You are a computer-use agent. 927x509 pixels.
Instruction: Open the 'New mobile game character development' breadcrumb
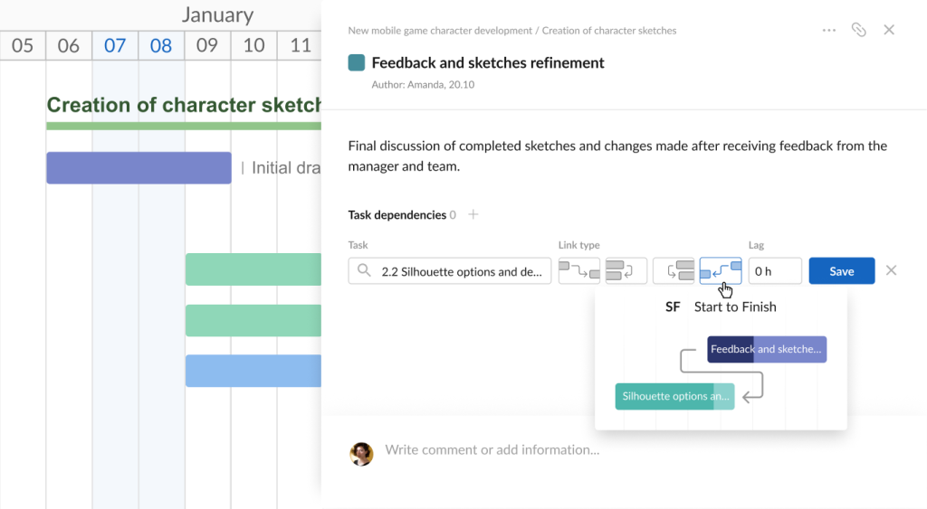pos(440,31)
